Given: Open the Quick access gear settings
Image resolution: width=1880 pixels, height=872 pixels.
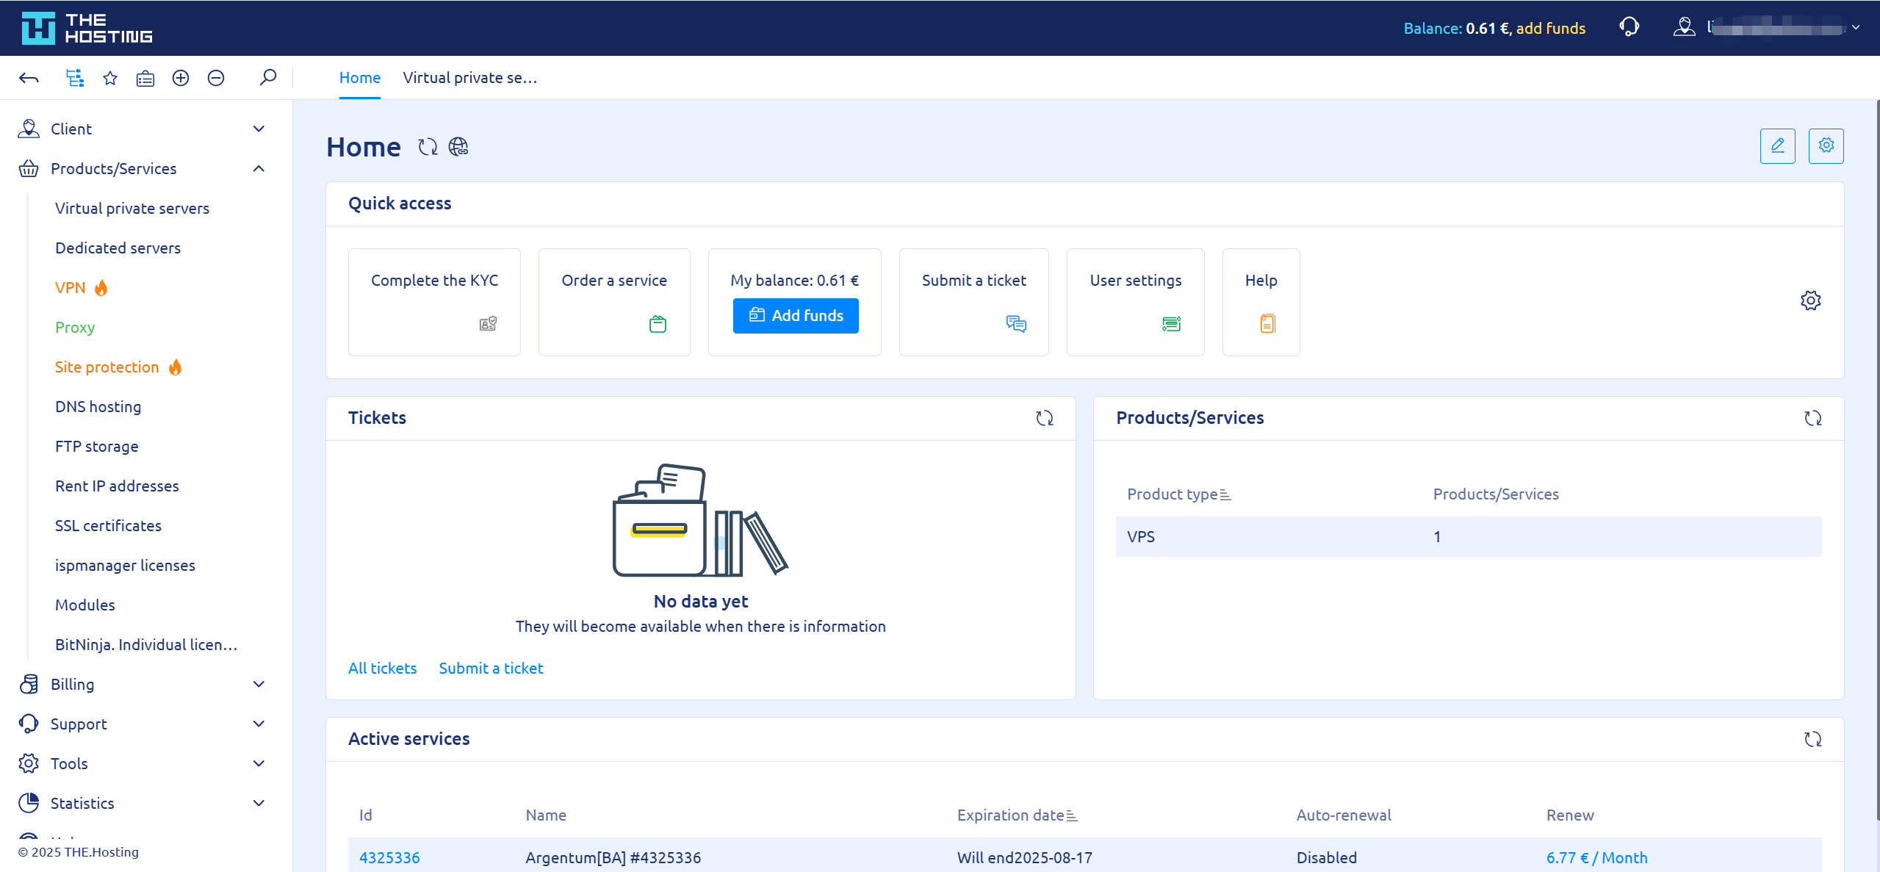Looking at the screenshot, I should point(1810,300).
